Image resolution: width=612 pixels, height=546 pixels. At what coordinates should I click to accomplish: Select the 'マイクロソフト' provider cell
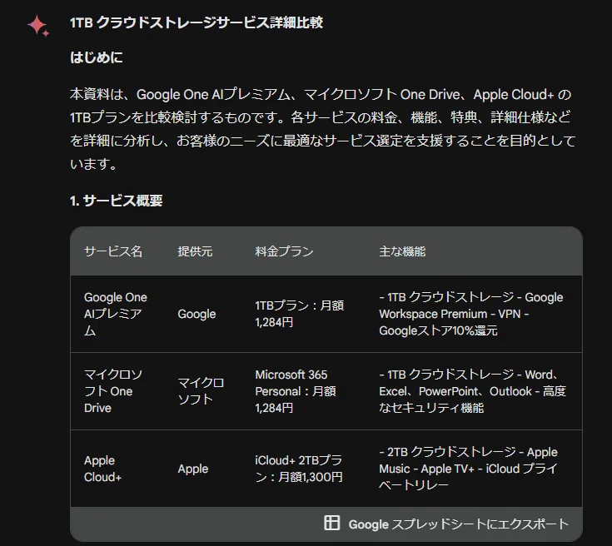point(201,391)
